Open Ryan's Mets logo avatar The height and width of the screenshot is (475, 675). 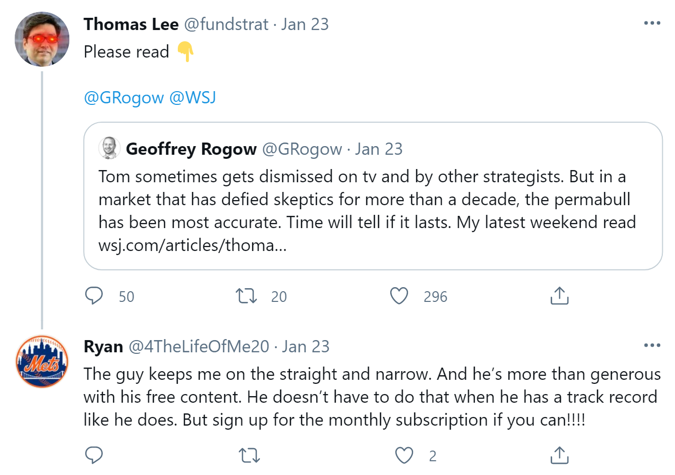pos(42,362)
